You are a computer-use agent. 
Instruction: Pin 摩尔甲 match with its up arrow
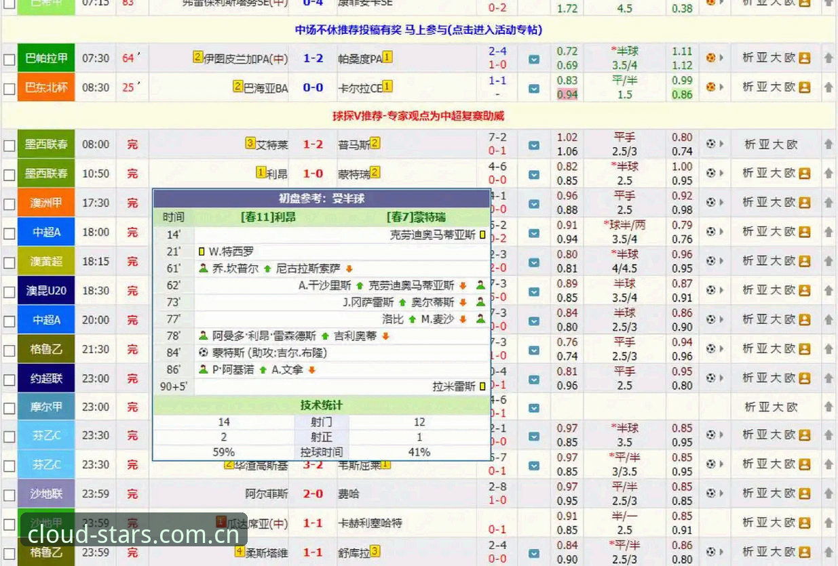(829, 407)
